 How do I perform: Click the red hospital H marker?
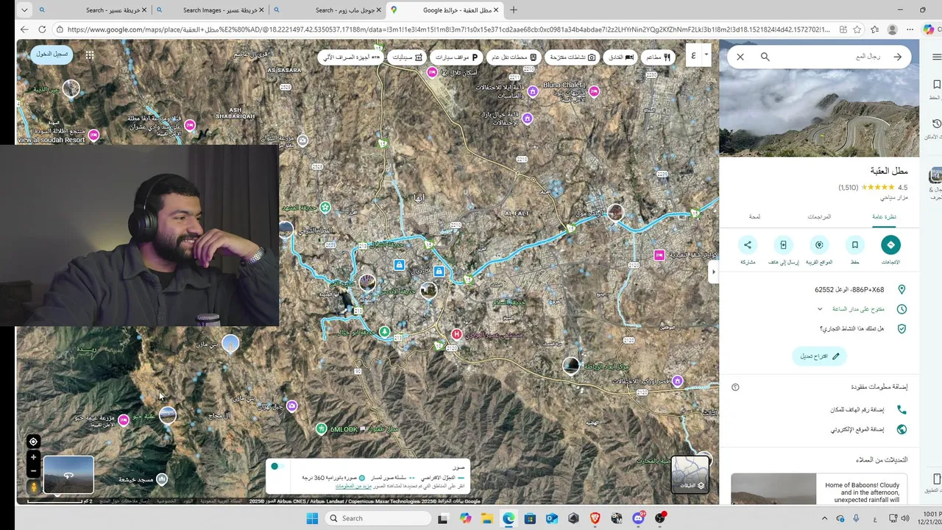[456, 334]
